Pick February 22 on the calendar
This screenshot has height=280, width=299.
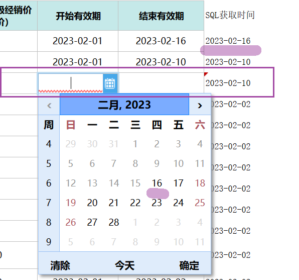[x=135, y=203]
